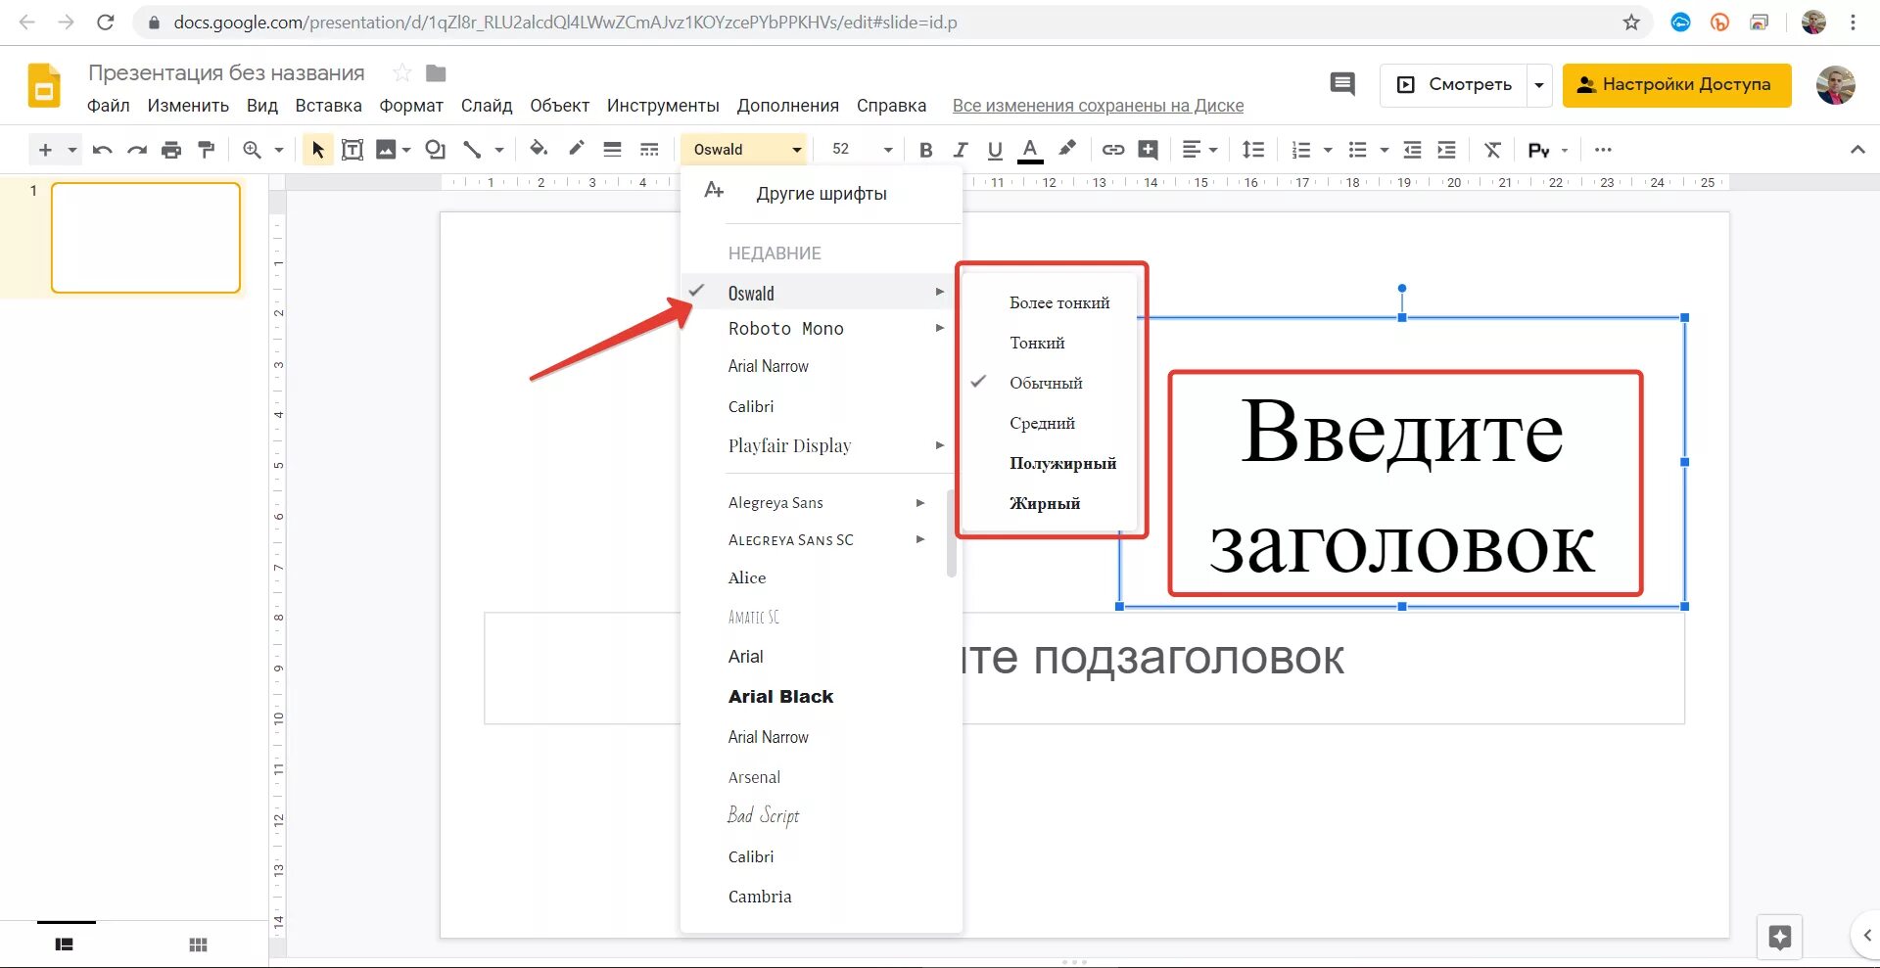Viewport: 1880px width, 968px height.
Task: Redo action using toolbar arrow
Action: (x=137, y=150)
